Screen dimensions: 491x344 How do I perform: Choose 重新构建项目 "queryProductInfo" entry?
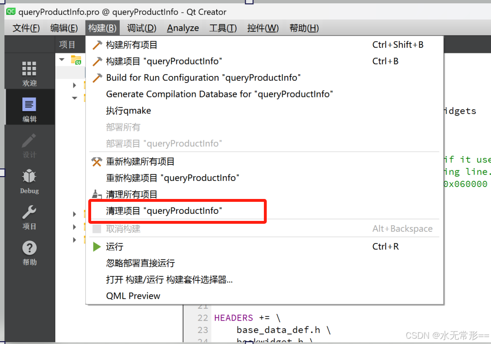point(264,178)
